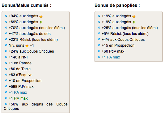Screen dimensions: 167x116
Task: Click +47% aux dégâts de dos
Action: pos(30,34)
